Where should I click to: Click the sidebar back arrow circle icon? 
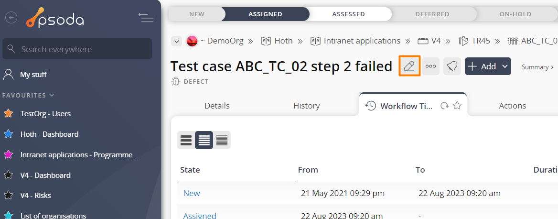(11, 17)
